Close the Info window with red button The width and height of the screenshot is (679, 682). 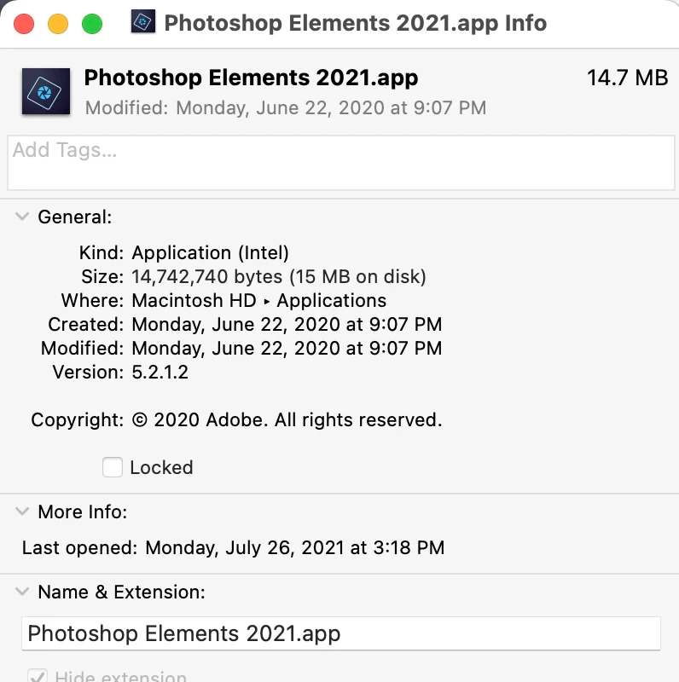coord(24,24)
